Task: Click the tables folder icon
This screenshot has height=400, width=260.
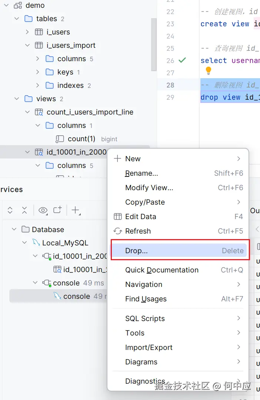Action: 28,19
